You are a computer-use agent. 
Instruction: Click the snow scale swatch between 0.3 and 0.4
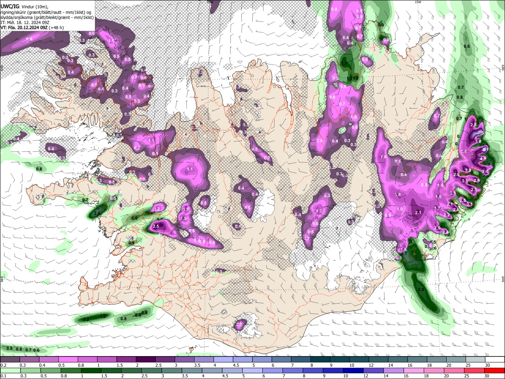click(x=29, y=360)
